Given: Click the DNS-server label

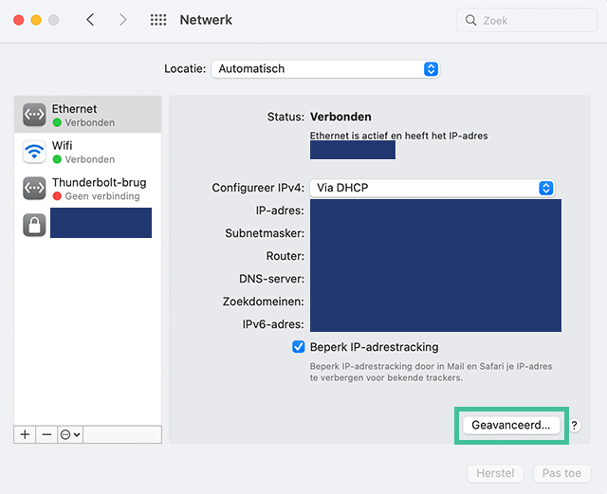Looking at the screenshot, I should [x=272, y=279].
